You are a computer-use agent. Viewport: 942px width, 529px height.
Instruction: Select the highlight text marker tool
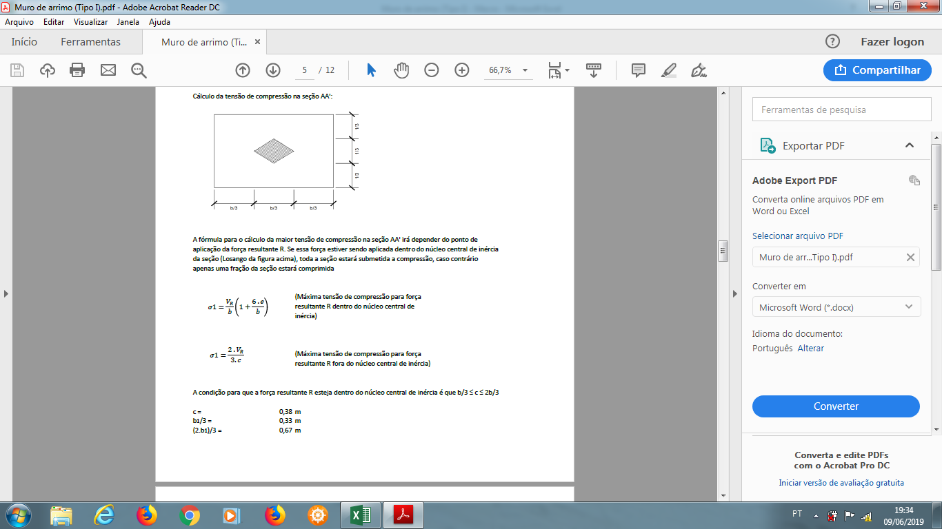tap(669, 70)
